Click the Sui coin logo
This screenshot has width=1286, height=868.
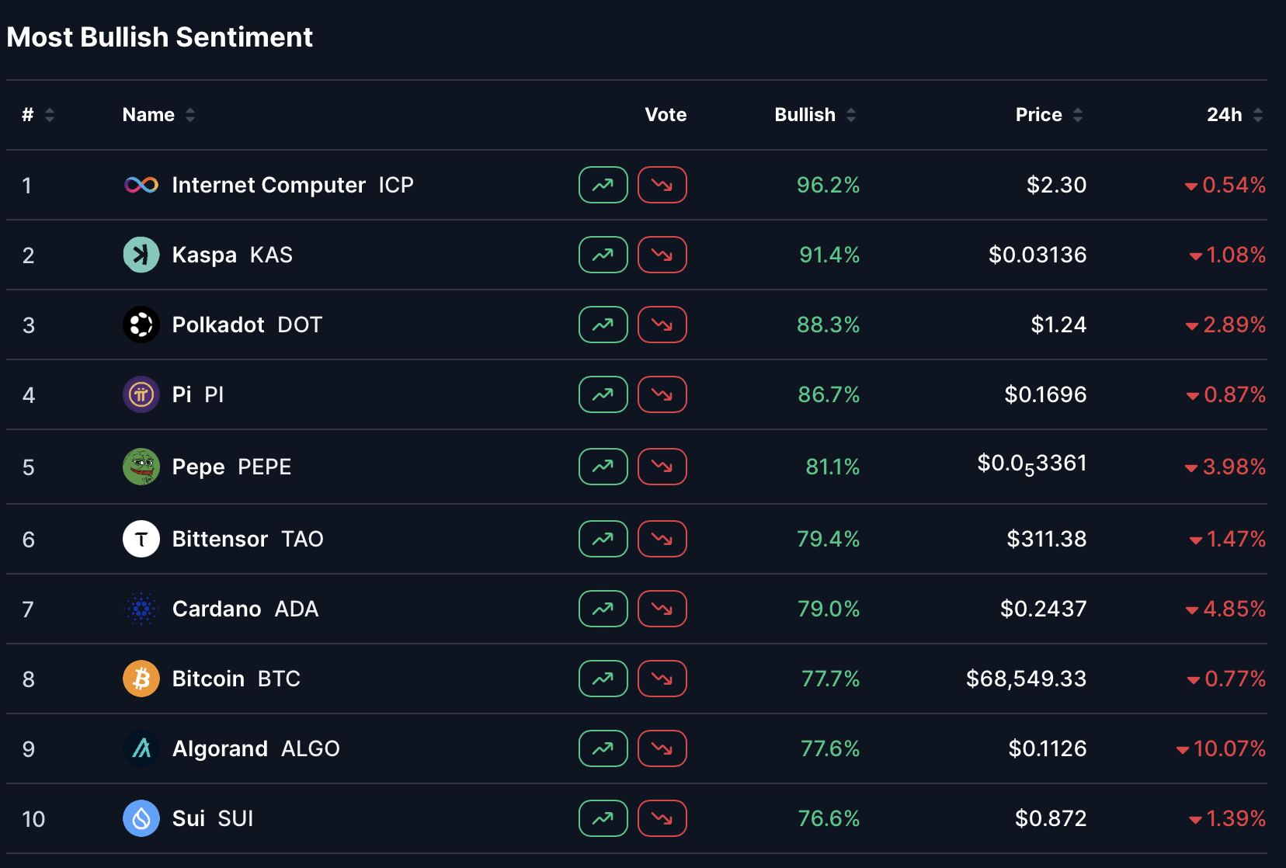click(x=141, y=818)
